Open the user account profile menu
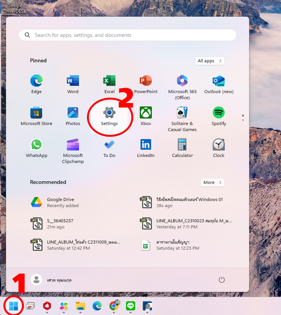 point(52,280)
